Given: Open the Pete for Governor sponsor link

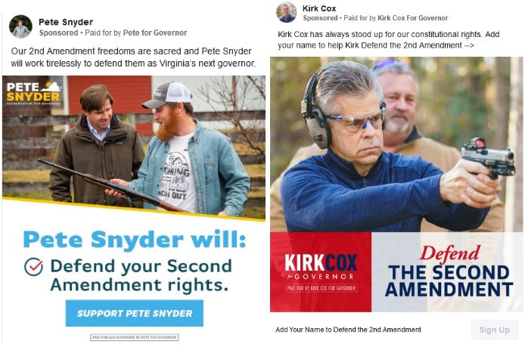Looking at the screenshot, I should [x=155, y=33].
